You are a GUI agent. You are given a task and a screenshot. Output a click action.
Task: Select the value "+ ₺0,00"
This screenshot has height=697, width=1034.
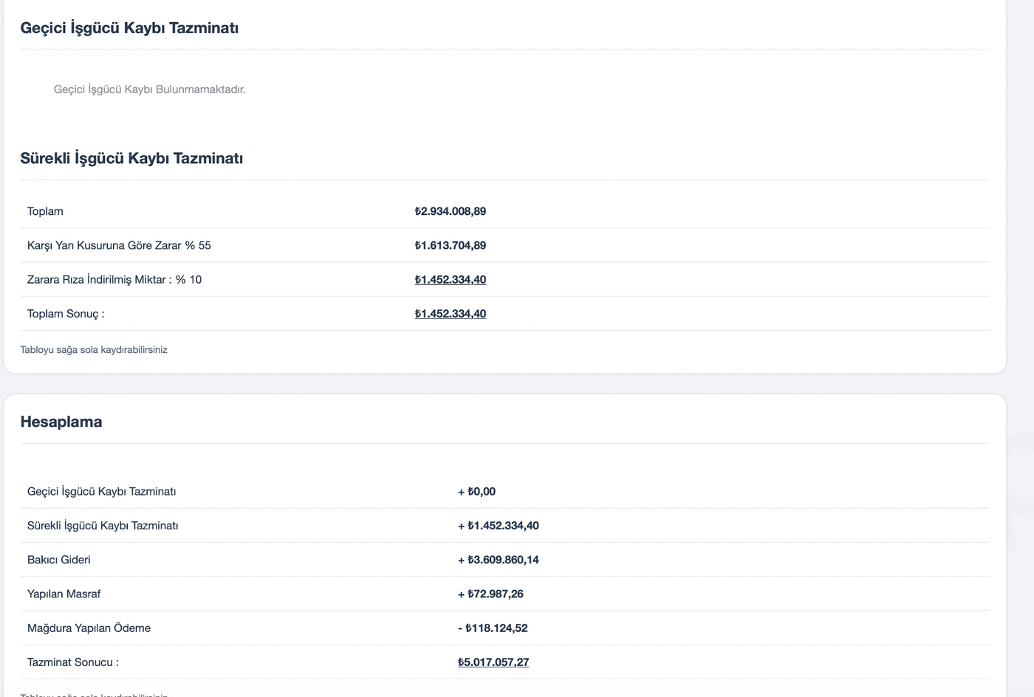pos(476,492)
